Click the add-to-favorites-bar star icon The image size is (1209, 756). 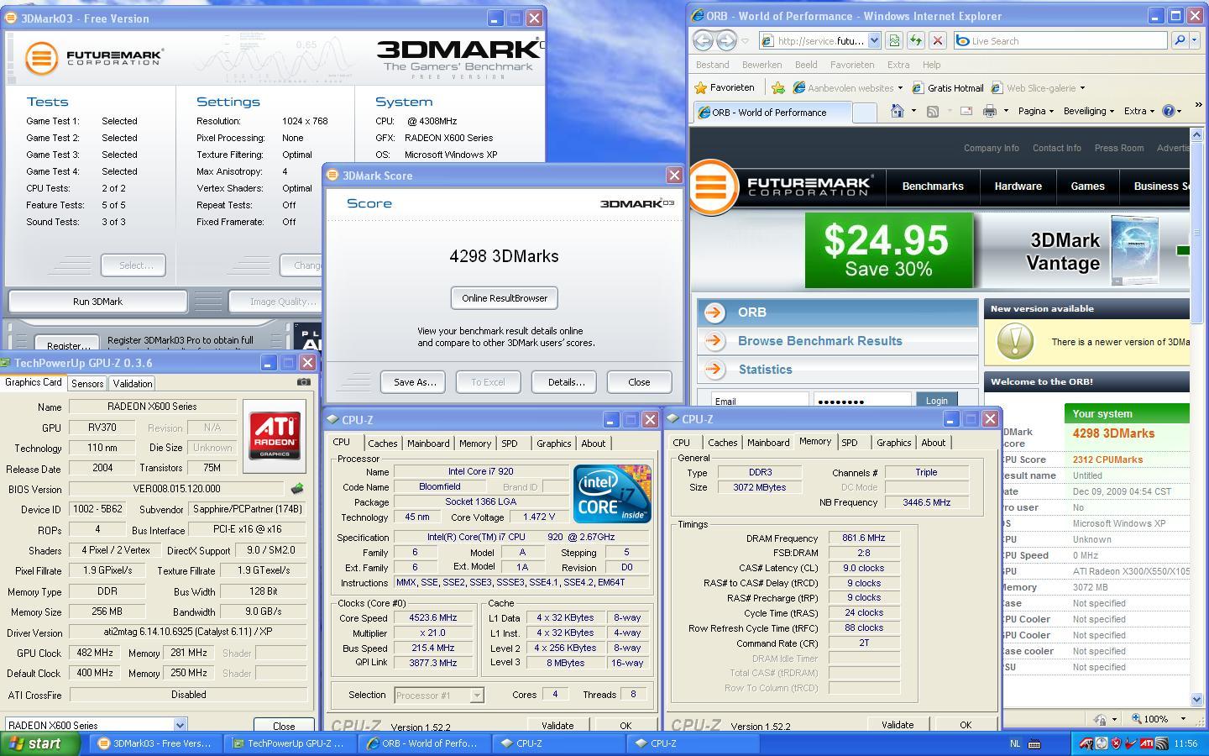[x=778, y=87]
